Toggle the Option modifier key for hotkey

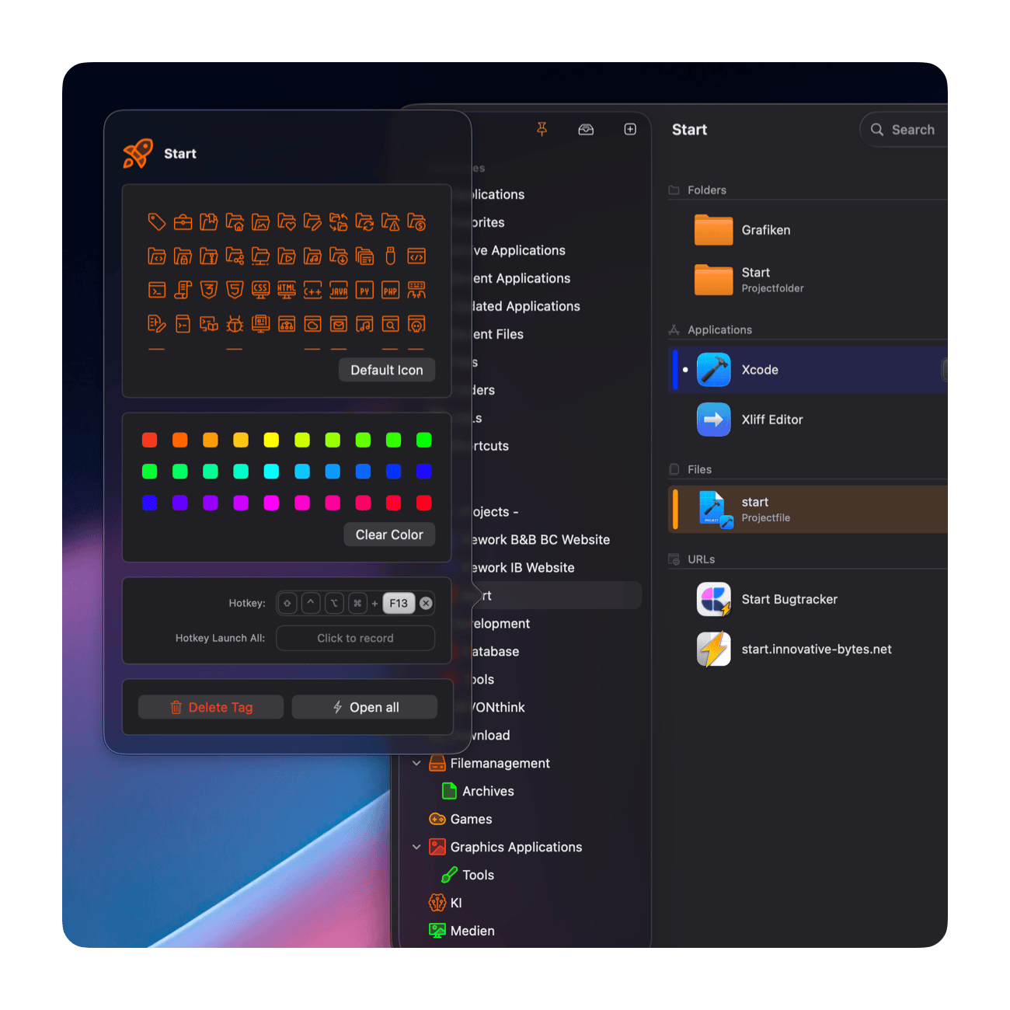click(334, 603)
